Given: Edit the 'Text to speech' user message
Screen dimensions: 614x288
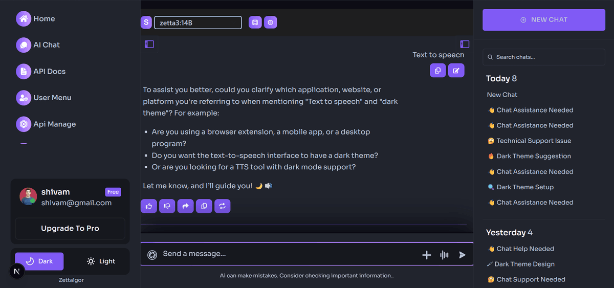Looking at the screenshot, I should point(456,71).
